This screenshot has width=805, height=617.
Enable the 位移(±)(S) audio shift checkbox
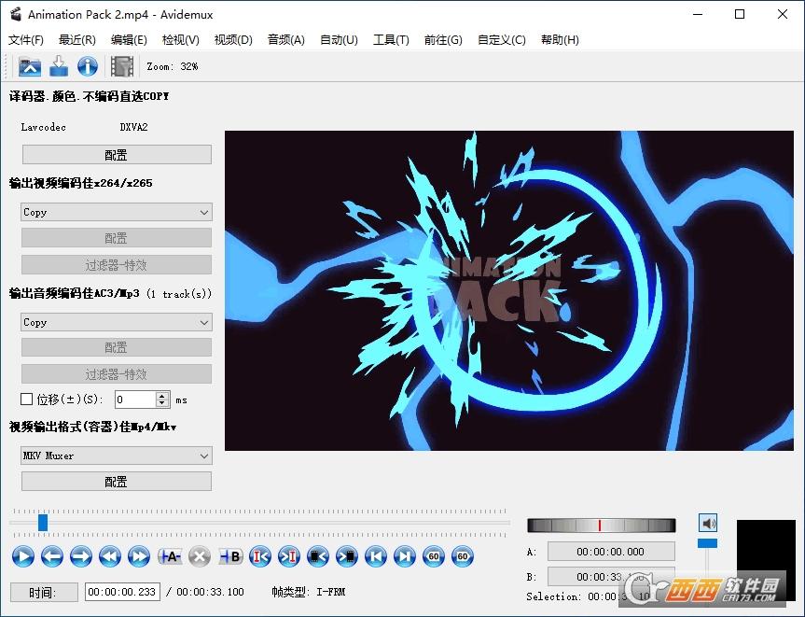pyautogui.click(x=27, y=400)
